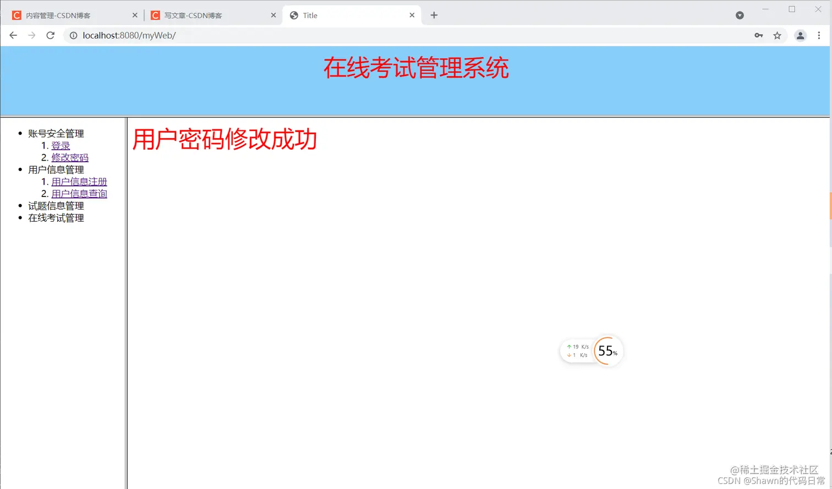Click the page info icon in address bar
832x489 pixels.
click(x=73, y=35)
